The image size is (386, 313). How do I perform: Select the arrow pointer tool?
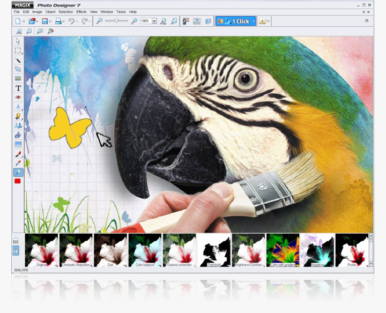tap(18, 41)
